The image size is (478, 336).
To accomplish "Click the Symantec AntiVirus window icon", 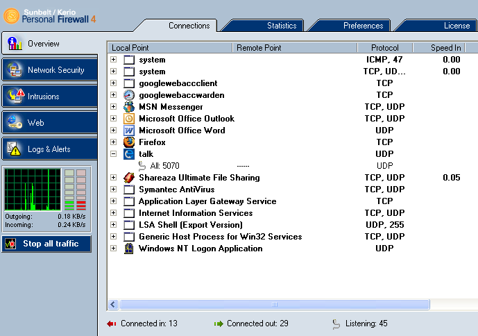I will (129, 190).
